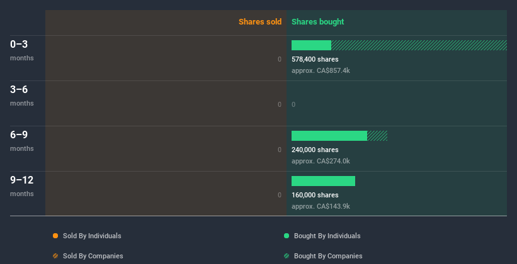517x264 pixels.
Task: Click the 240,000 shares value
Action: 315,150
